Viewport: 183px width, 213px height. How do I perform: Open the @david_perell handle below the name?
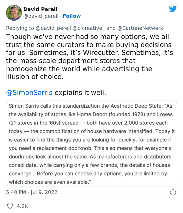[x=41, y=16]
